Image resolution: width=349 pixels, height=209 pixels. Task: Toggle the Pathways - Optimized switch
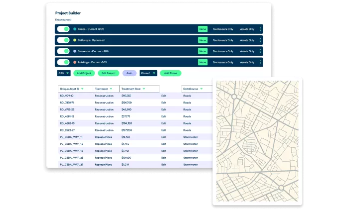pos(63,40)
